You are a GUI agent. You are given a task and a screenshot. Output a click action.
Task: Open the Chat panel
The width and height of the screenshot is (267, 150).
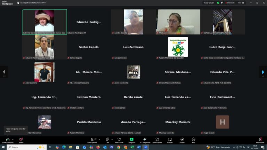(107, 139)
